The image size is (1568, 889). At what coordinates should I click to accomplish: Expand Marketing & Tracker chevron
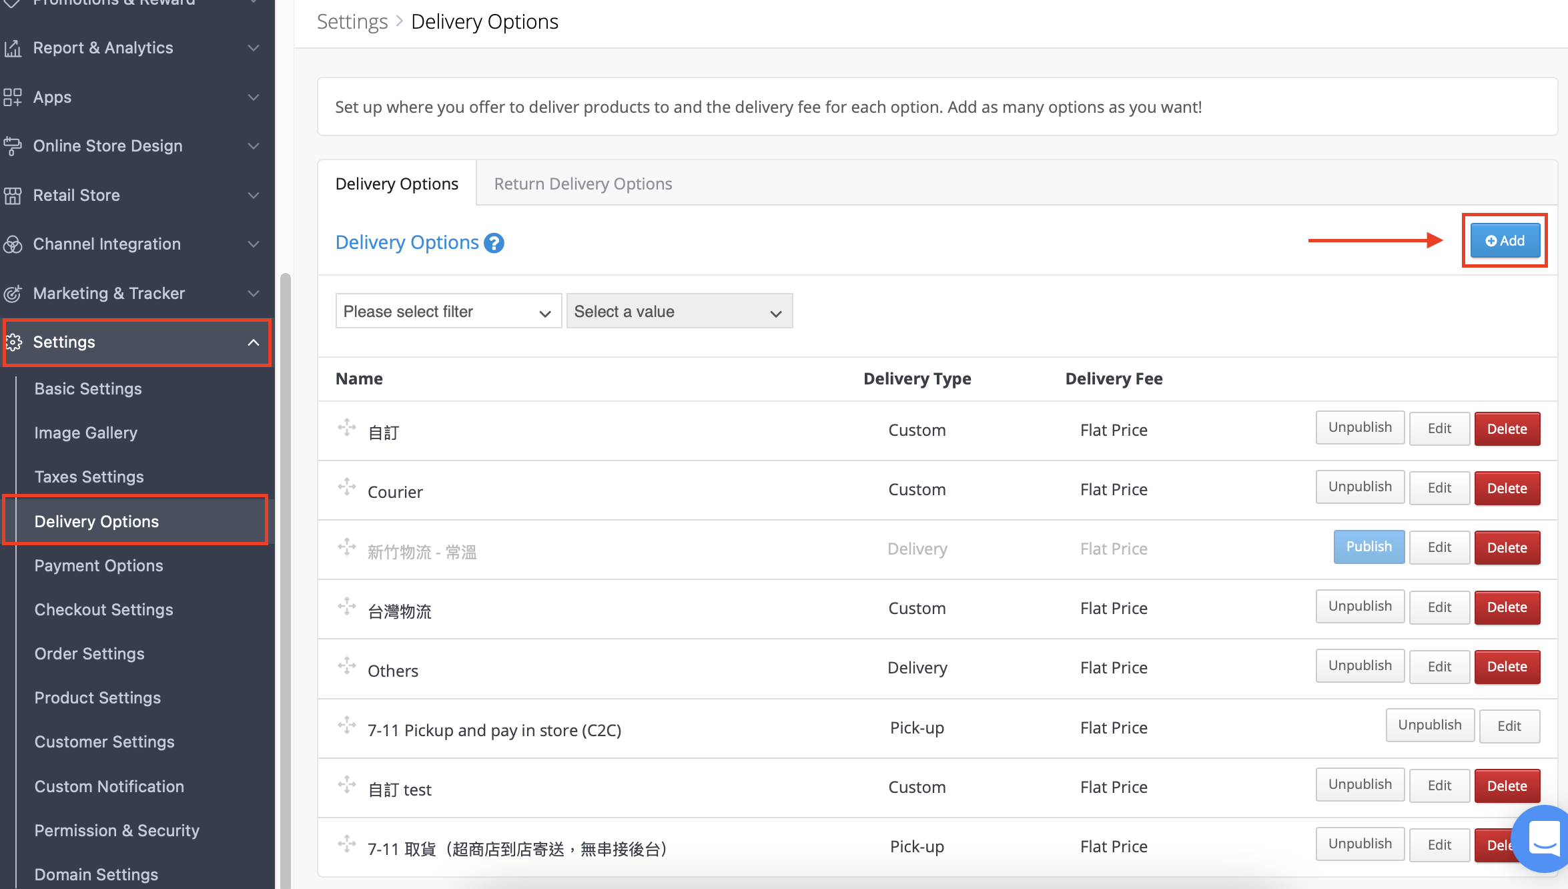254,294
